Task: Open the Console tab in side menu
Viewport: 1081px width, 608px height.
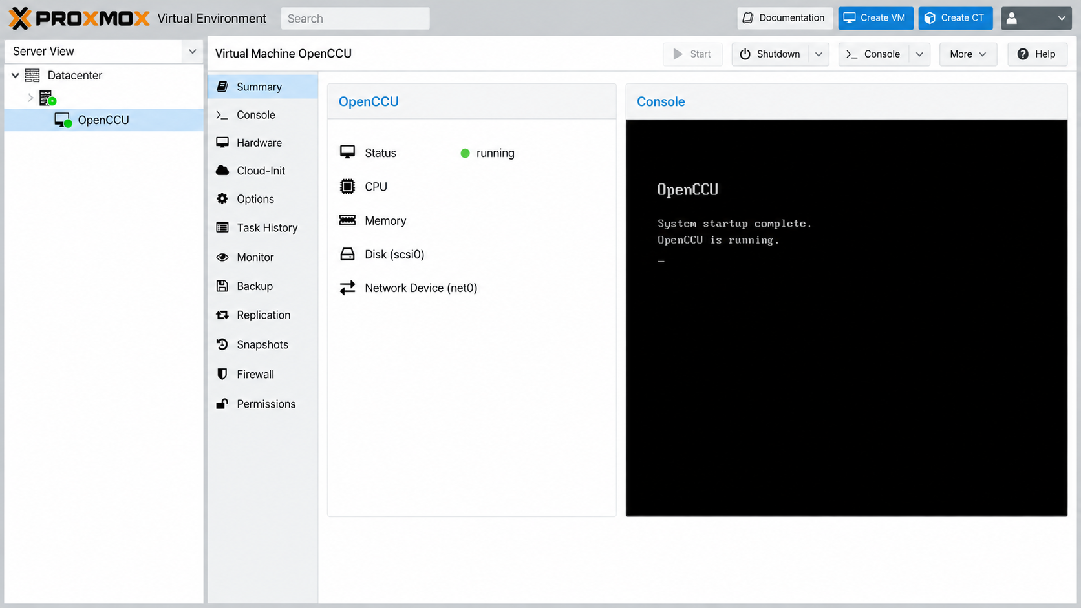Action: click(262, 115)
